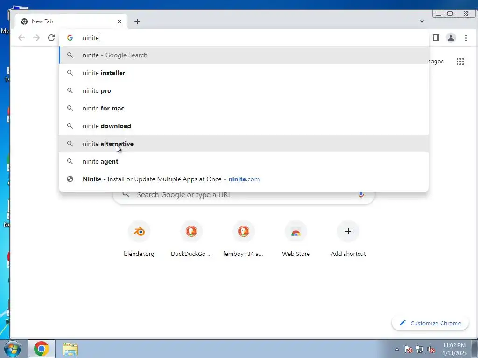Start voice search with the microphone
This screenshot has height=358, width=478.
click(x=361, y=194)
